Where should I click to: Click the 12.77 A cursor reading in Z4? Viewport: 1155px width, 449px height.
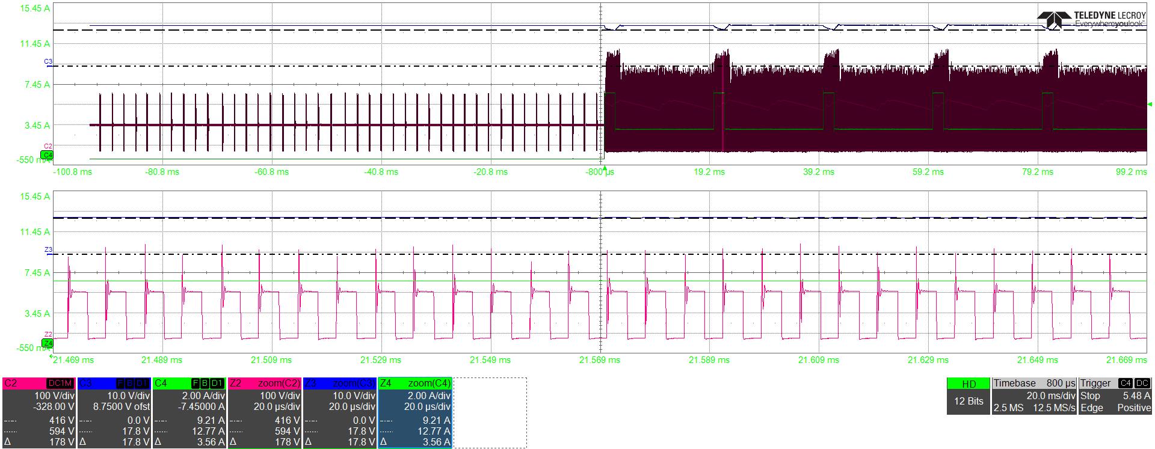433,431
